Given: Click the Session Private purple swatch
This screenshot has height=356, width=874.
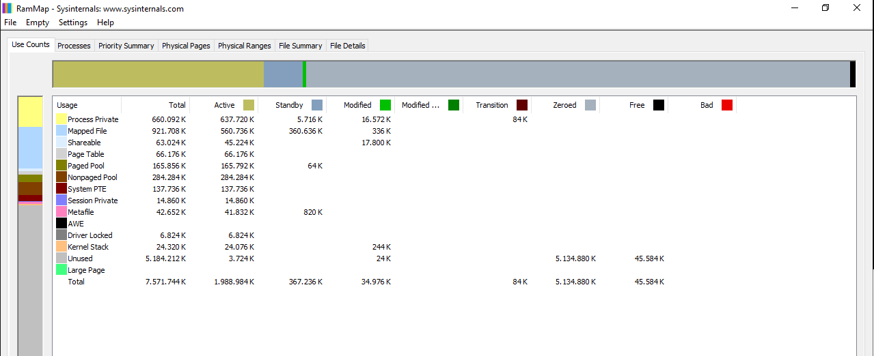Looking at the screenshot, I should (x=61, y=201).
